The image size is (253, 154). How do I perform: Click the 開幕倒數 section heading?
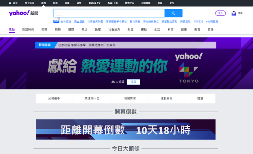coord(126,112)
